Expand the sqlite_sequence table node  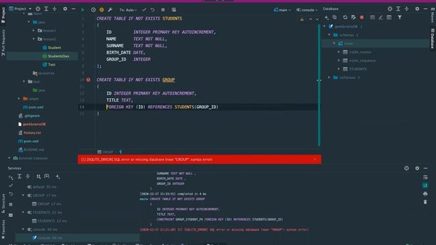pyautogui.click(x=339, y=61)
